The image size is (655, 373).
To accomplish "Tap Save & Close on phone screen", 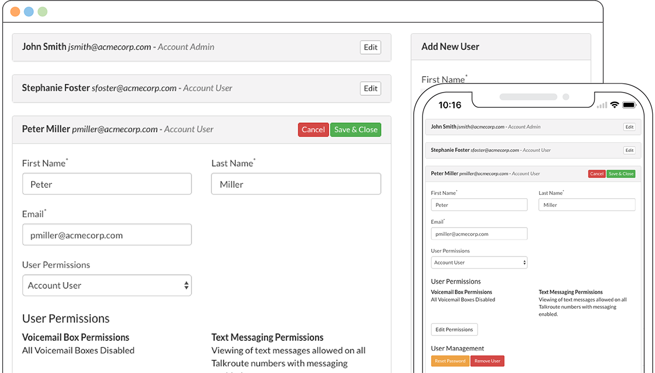I will pyautogui.click(x=621, y=174).
